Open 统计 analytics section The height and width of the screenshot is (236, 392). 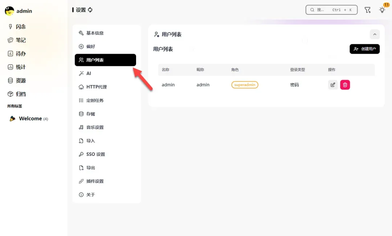tap(20, 67)
